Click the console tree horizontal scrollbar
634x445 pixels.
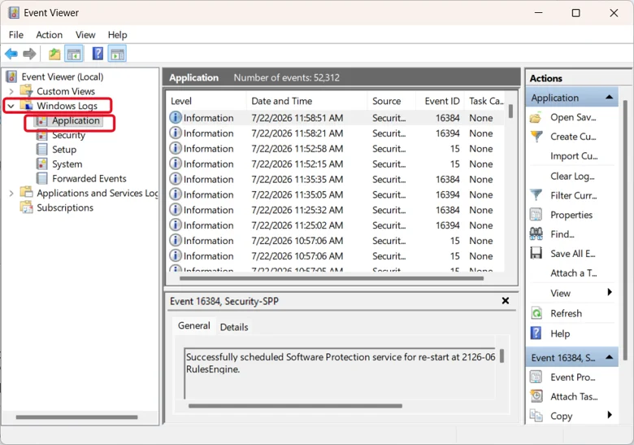click(x=77, y=417)
